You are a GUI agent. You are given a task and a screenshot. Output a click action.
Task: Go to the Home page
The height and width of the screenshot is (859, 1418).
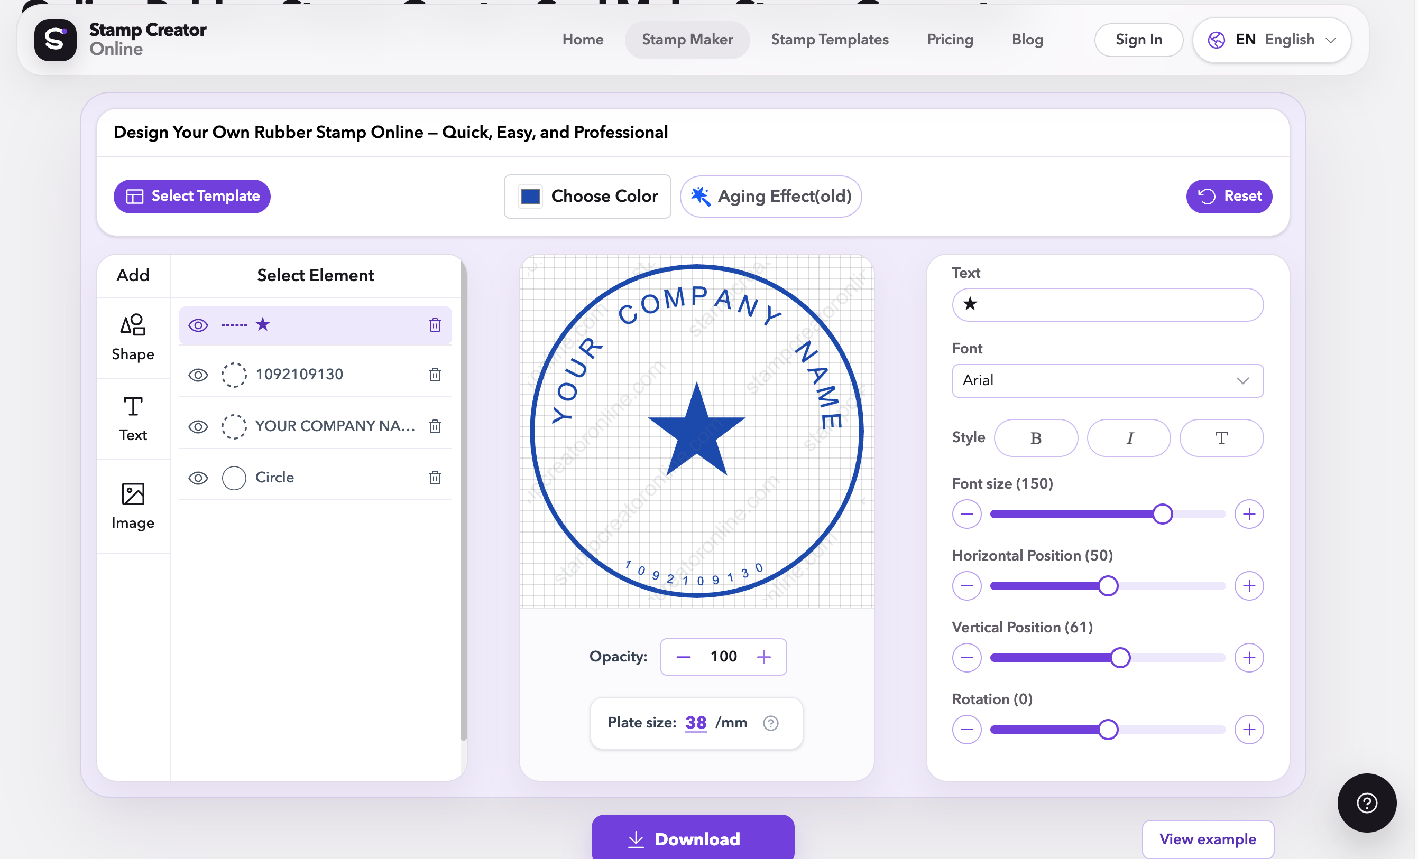point(583,40)
